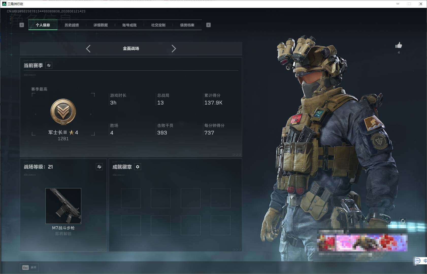Click the 游戏时长 value 3h
Image resolution: width=427 pixels, height=274 pixels.
point(113,103)
